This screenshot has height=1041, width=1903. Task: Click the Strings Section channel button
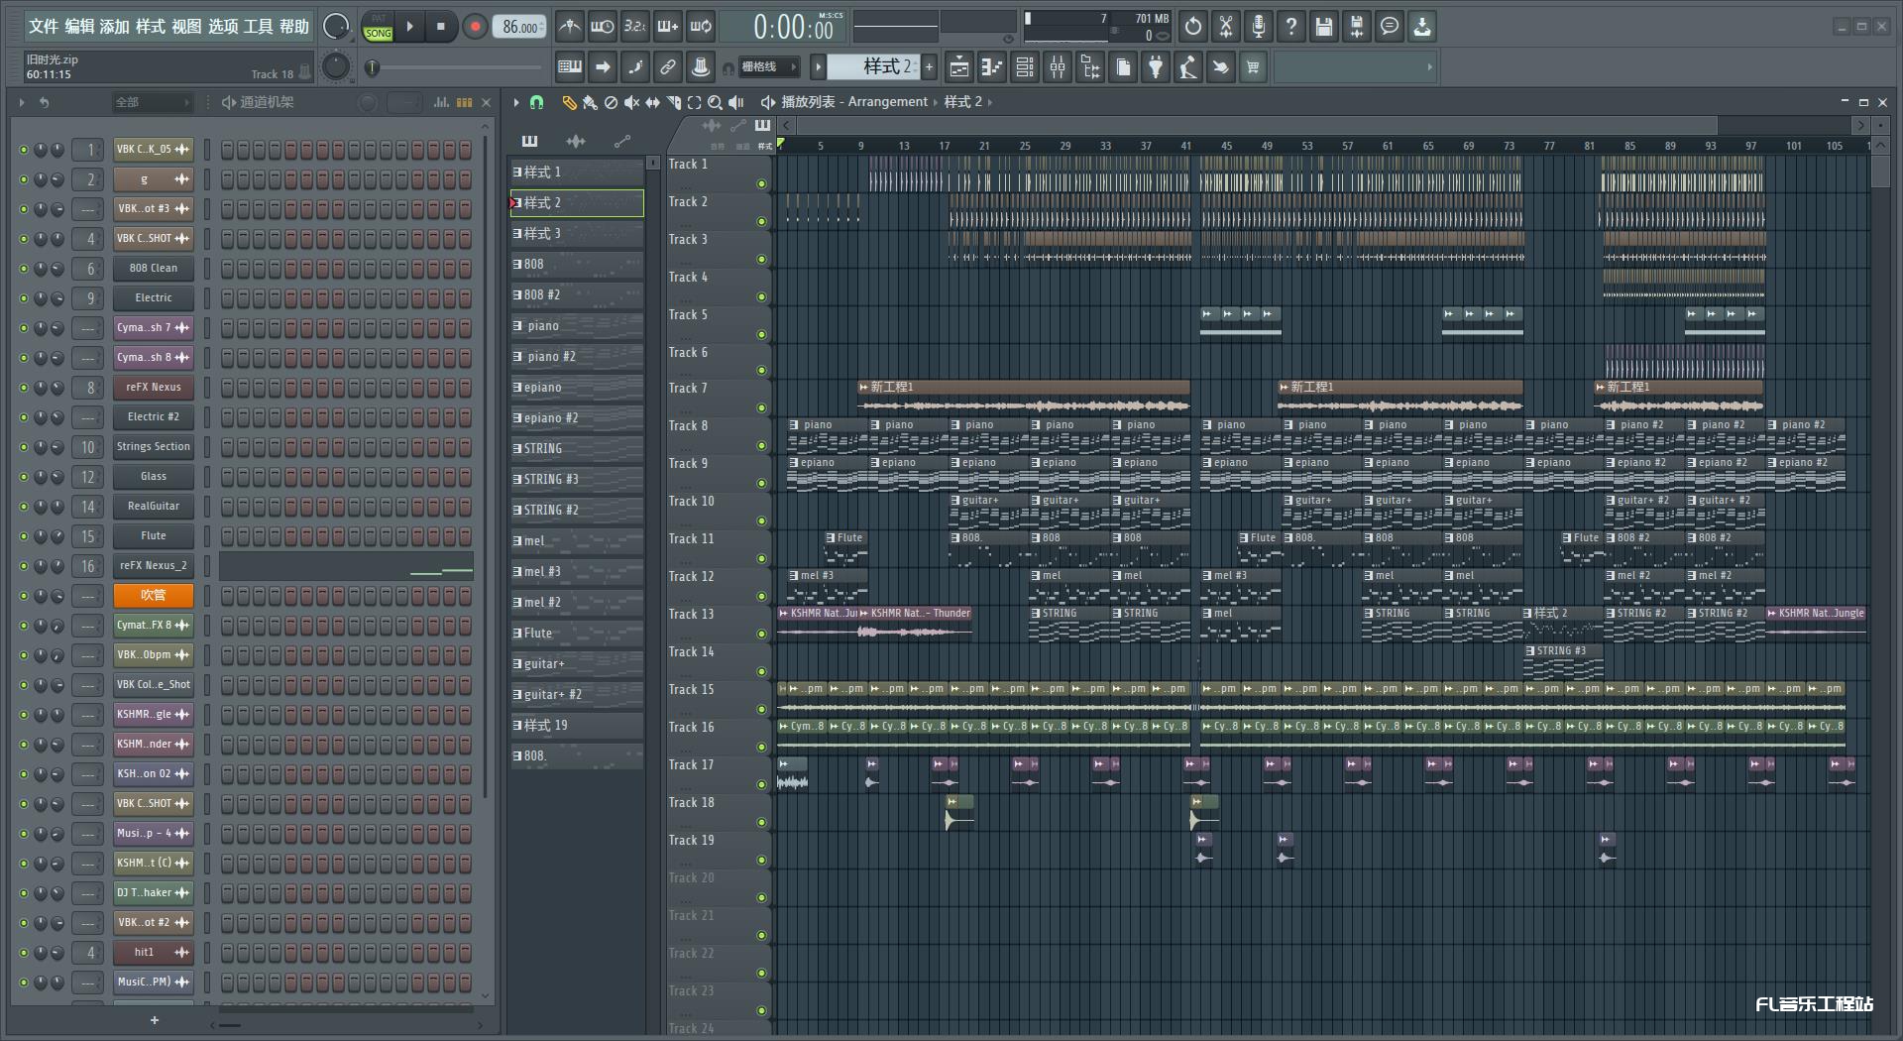(153, 447)
